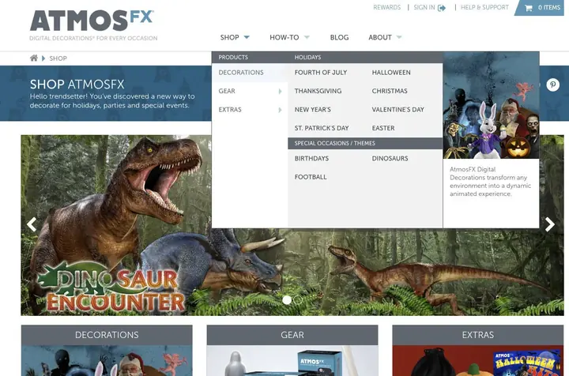The width and height of the screenshot is (569, 376).
Task: Advance carousel with right arrow
Action: [x=550, y=224]
